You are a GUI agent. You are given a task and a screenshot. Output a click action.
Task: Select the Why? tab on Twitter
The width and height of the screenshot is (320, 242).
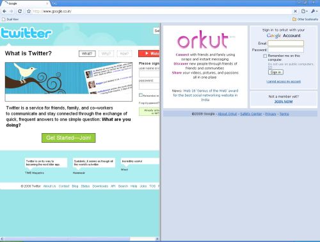click(x=106, y=54)
